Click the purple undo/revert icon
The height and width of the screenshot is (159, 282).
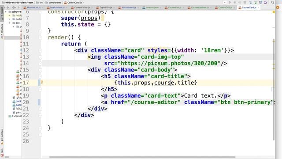tap(265, 3)
